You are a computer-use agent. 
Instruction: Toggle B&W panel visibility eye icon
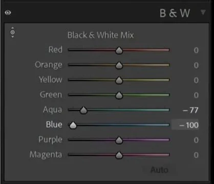(8, 13)
